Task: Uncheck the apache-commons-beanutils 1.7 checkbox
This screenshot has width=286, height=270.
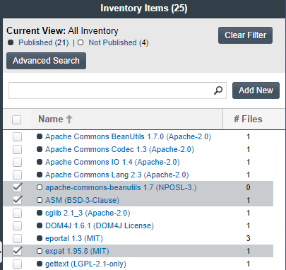Action: 18,187
